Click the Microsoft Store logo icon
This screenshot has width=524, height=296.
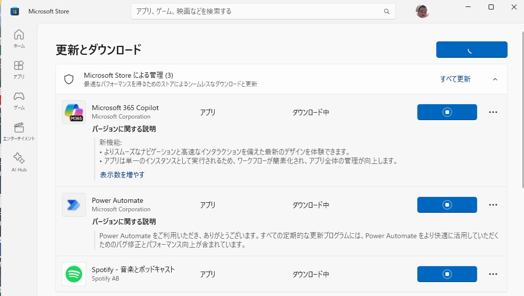14,11
